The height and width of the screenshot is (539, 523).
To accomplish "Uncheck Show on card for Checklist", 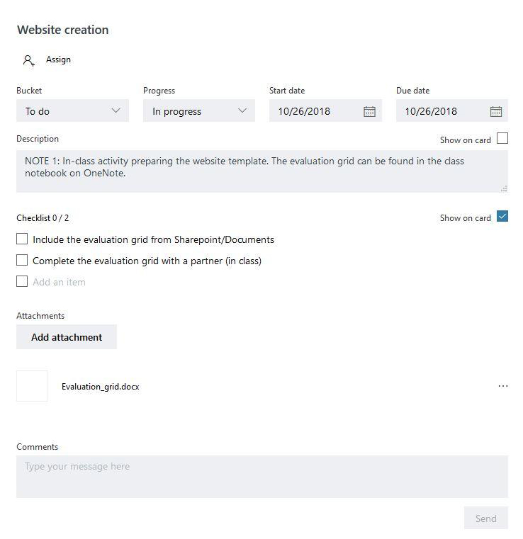I will point(502,217).
